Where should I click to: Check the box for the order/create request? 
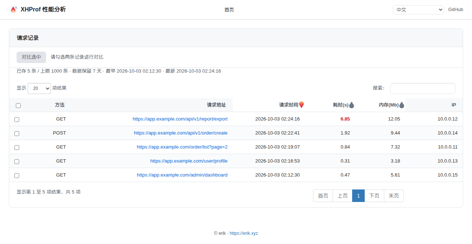[x=17, y=133]
